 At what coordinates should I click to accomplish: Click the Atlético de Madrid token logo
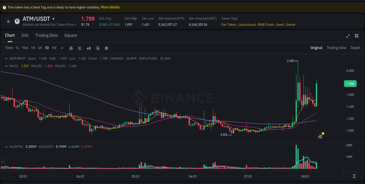point(17,21)
